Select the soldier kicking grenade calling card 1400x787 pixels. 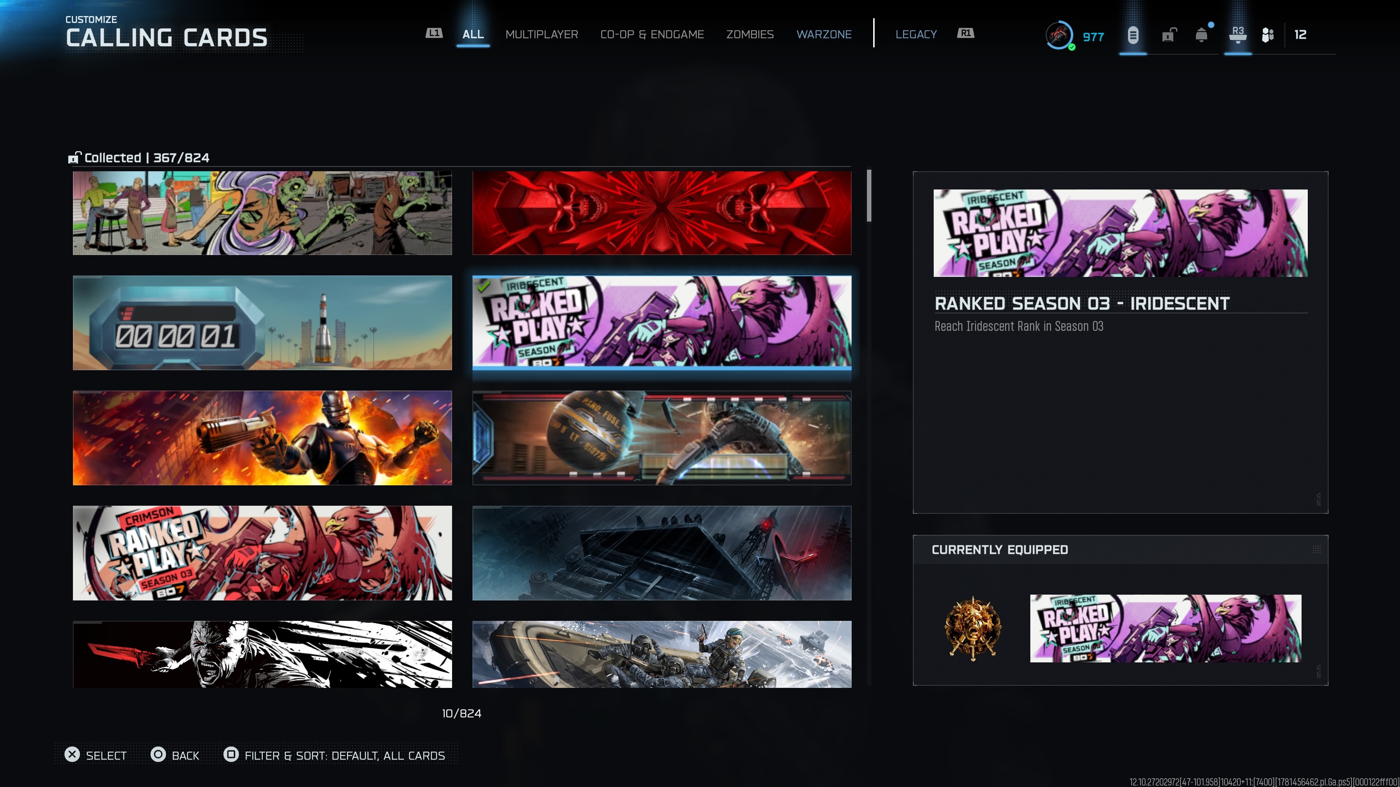click(662, 438)
